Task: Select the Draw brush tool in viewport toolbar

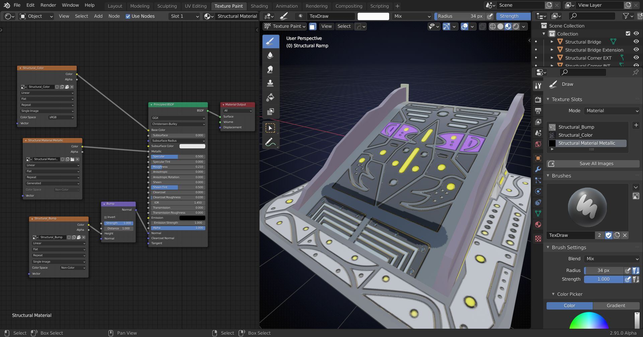Action: click(271, 42)
